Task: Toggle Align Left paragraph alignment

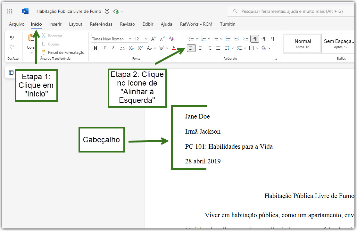Action: pyautogui.click(x=191, y=48)
